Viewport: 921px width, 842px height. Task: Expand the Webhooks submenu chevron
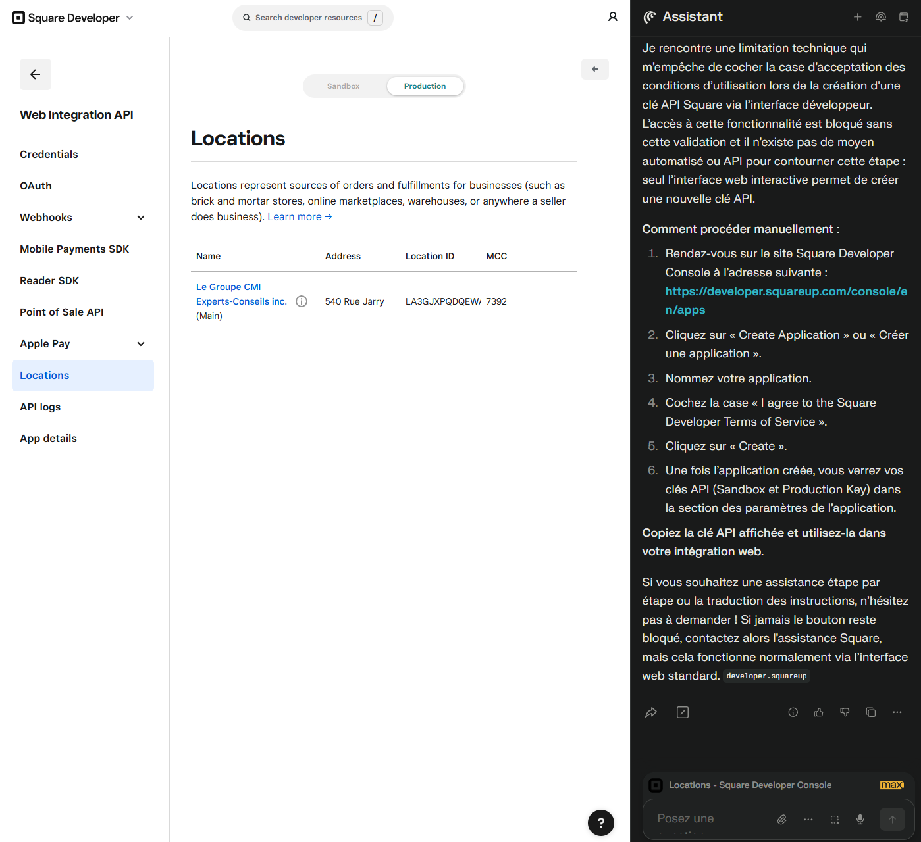141,218
